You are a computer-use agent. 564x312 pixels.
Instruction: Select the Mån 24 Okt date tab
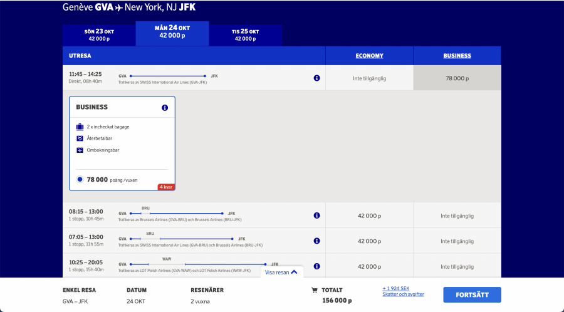172,32
